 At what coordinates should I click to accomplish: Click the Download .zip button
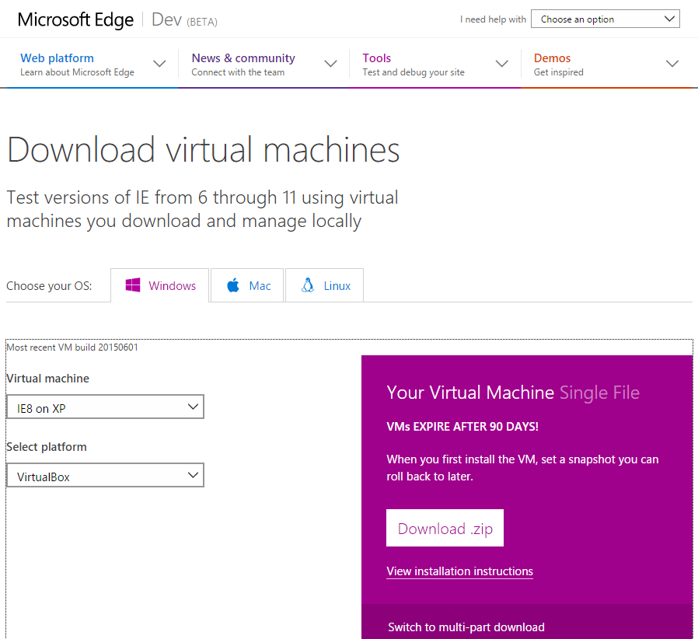[445, 528]
